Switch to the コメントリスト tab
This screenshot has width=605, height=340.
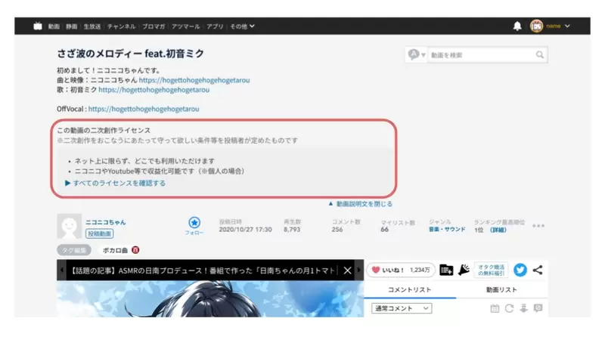(409, 289)
